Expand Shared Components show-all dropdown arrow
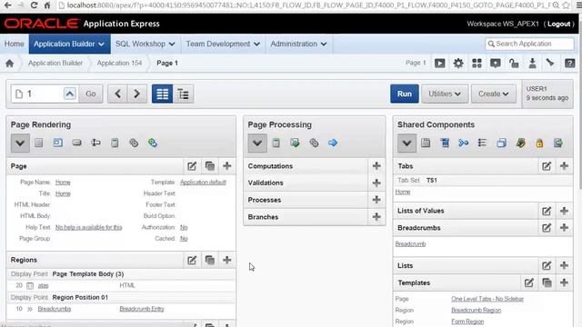Viewport: 582px width, 327px height. click(x=406, y=144)
